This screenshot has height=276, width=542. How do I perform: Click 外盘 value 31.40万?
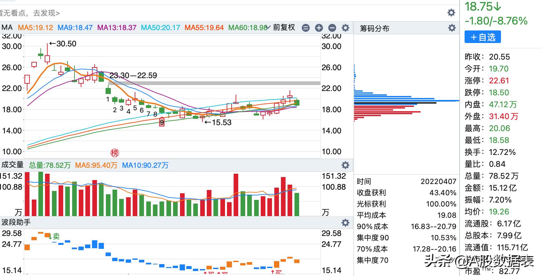pos(504,116)
